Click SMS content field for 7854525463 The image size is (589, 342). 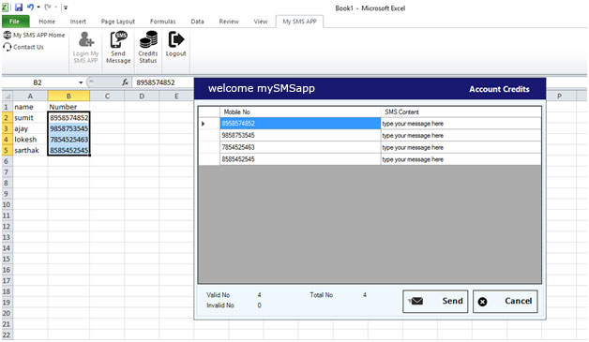(461, 147)
